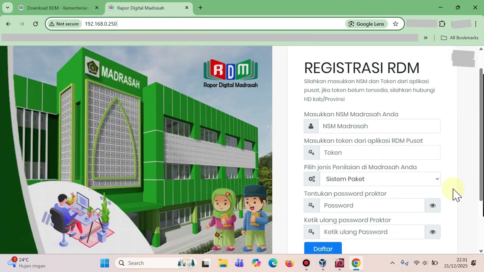Click the key icon beside the Password field
Viewport: 484px width, 272px height.
[311, 206]
